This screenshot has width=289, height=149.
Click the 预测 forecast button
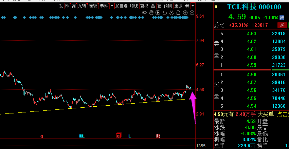[x=167, y=6]
